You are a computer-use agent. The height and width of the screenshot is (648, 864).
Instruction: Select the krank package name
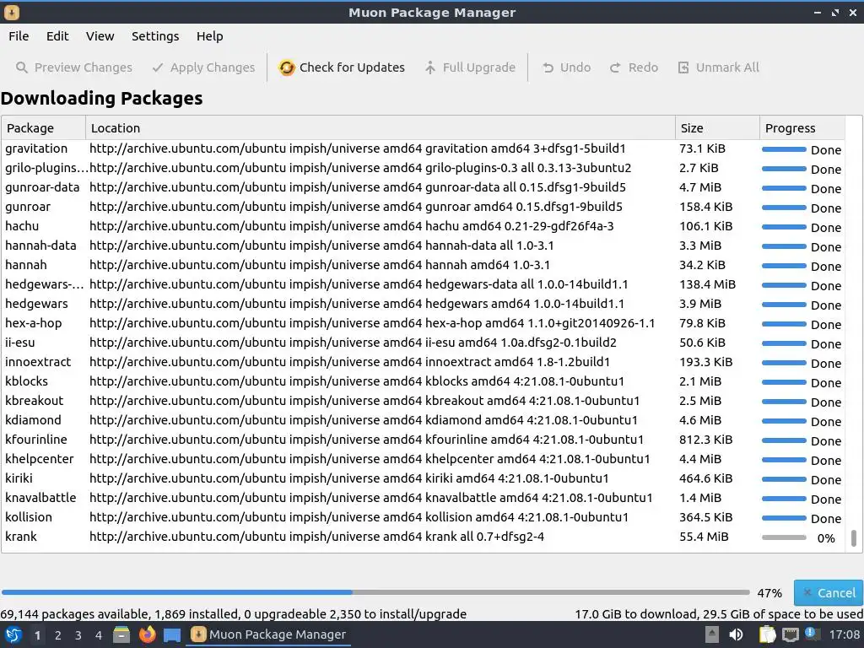pos(21,537)
